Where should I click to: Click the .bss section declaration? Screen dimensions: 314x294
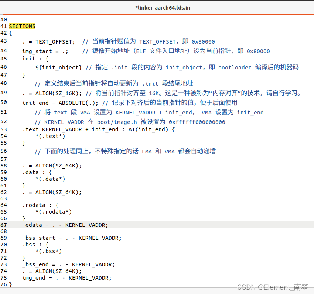click(30, 244)
